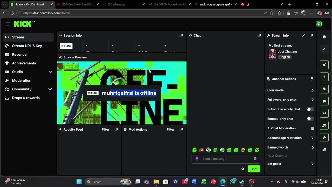
Task: Toggle Subscribers-only chat switch
Action: point(310,109)
